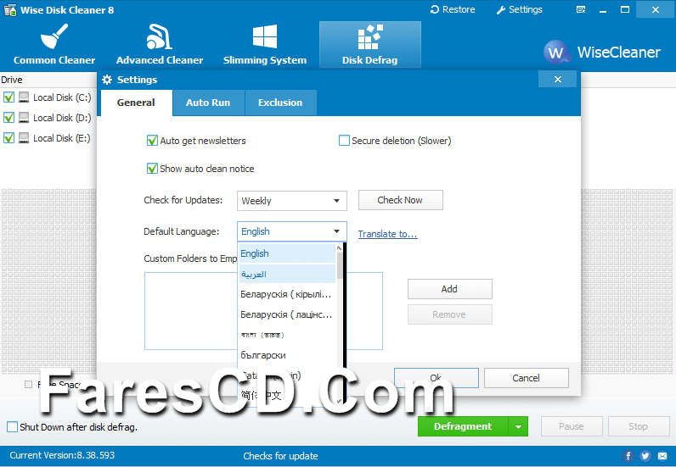Click the Local Disk (D:) drive icon

click(24, 118)
